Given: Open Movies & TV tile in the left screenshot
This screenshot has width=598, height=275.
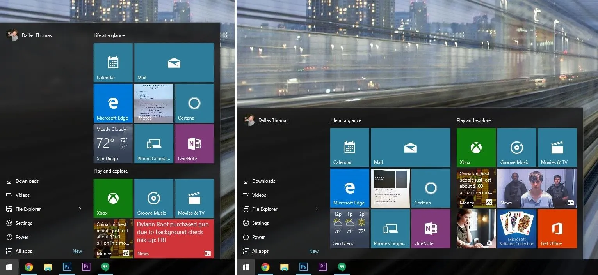Looking at the screenshot, I should click(x=194, y=198).
